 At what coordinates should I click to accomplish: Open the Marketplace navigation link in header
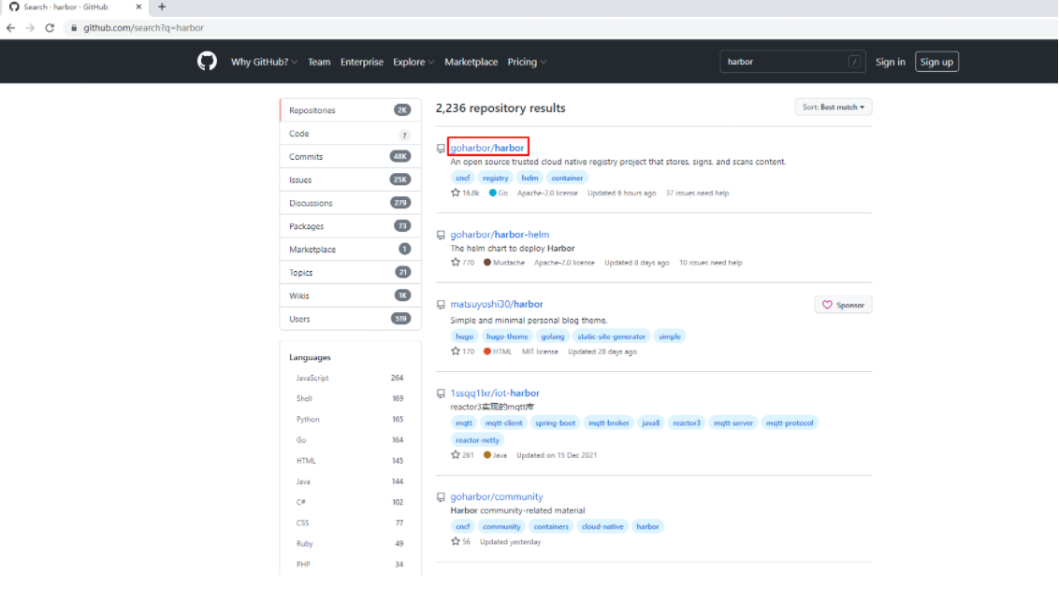point(471,62)
